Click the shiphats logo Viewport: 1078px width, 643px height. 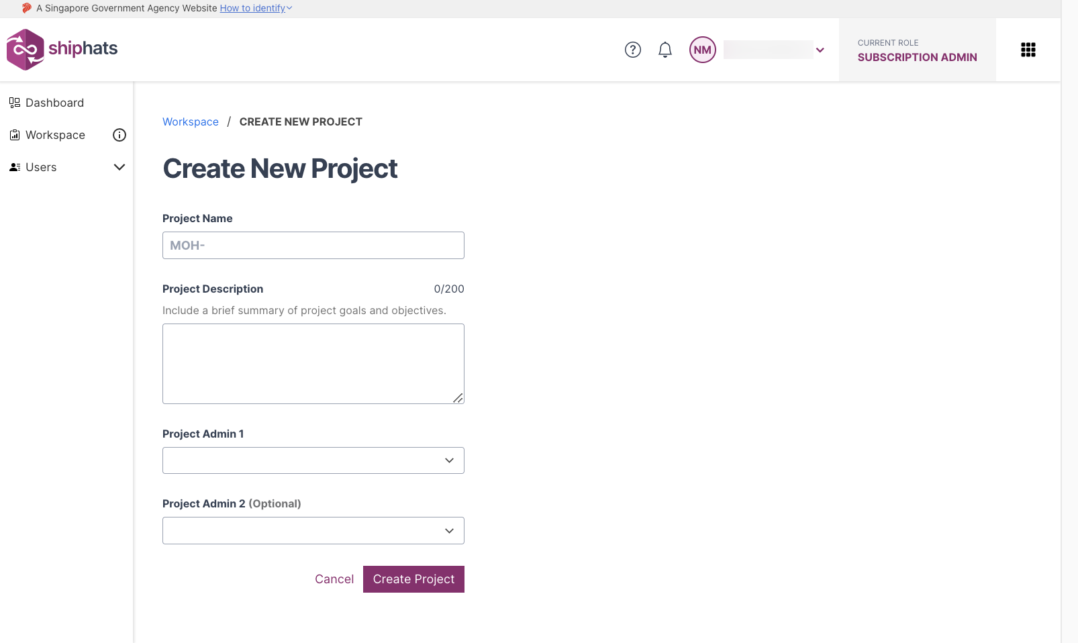[x=62, y=49]
